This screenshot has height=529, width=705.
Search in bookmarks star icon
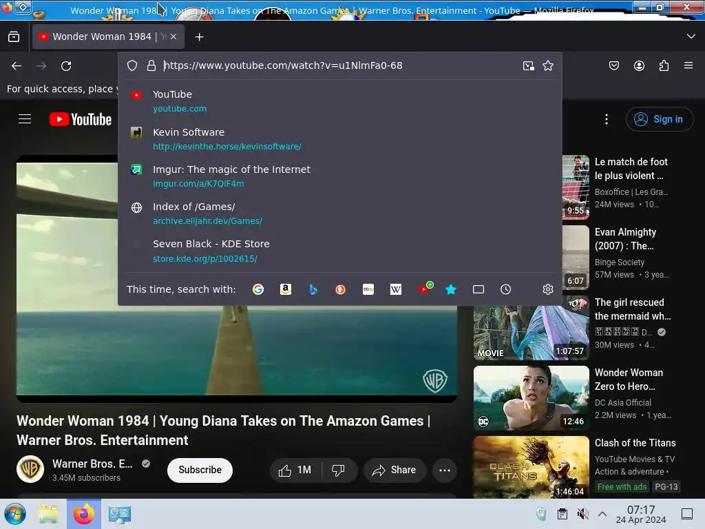[451, 289]
